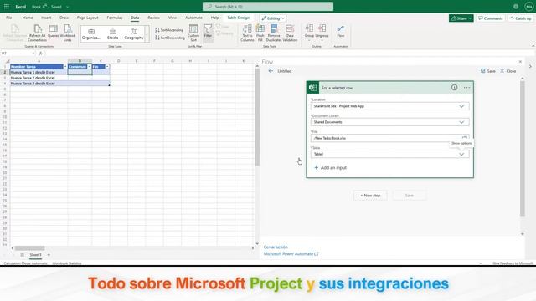Click Save at top of Flow pane

coord(488,71)
